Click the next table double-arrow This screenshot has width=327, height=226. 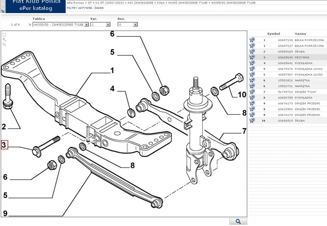30,25
